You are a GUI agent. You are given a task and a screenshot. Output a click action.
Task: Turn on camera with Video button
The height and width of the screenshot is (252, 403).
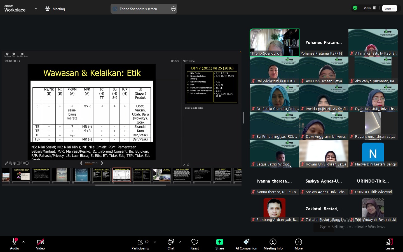(x=40, y=244)
